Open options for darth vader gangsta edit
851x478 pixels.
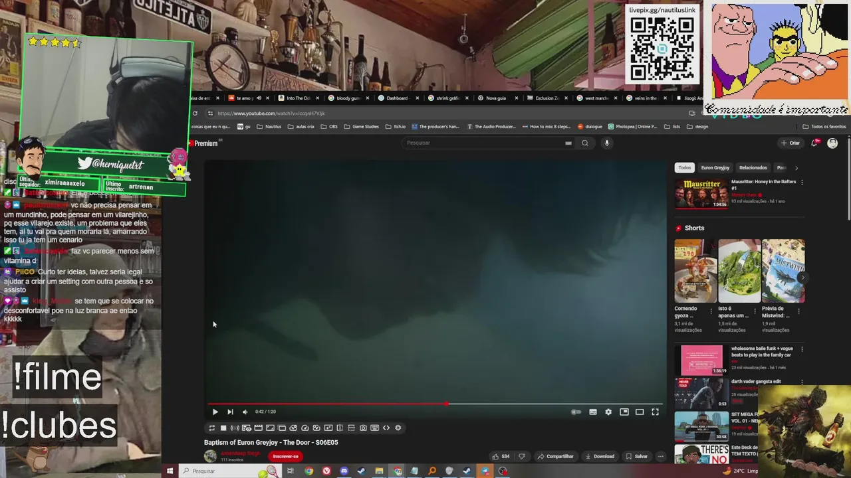802,382
